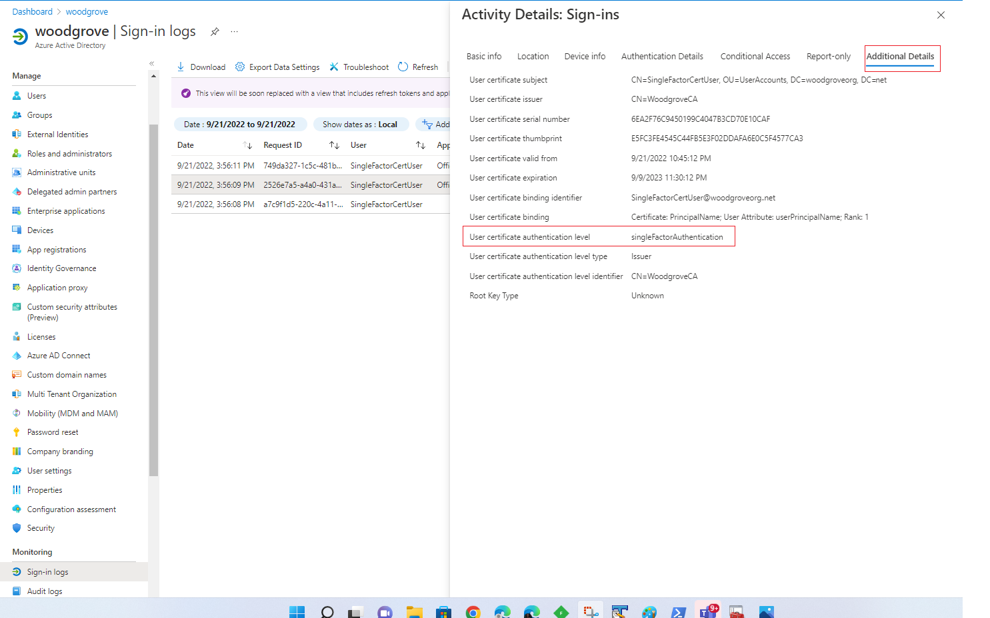Open Administrative units
This screenshot has width=990, height=618.
click(61, 172)
